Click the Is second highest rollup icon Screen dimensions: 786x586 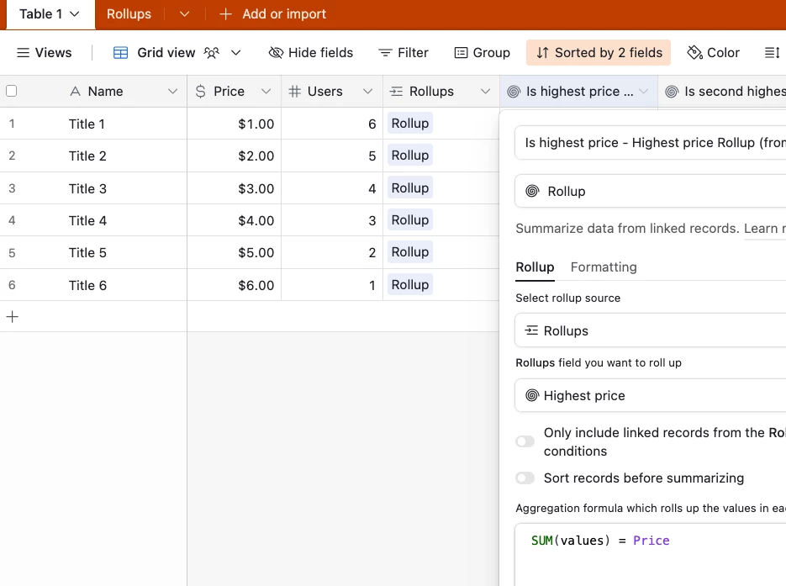[x=672, y=92]
